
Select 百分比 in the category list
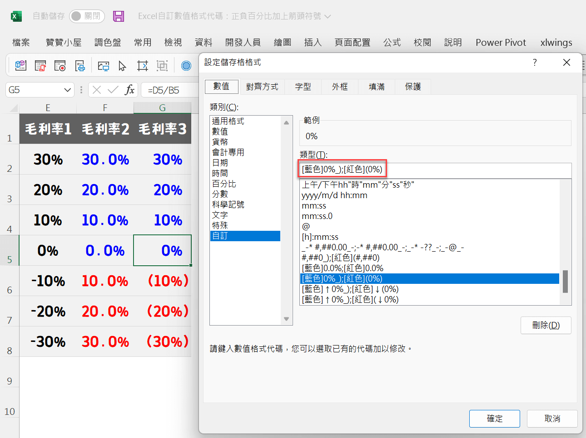pos(224,184)
